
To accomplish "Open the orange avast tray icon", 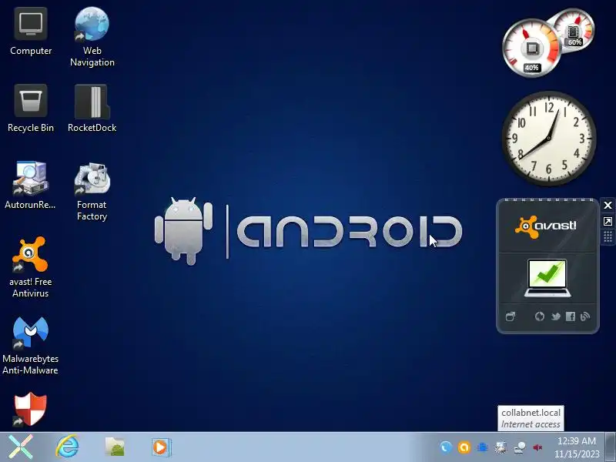I will coord(464,447).
